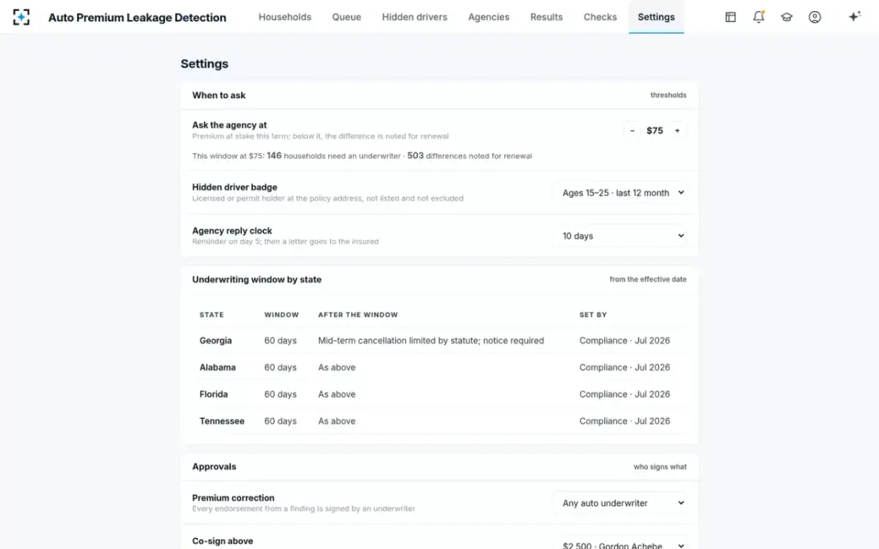879x549 pixels.
Task: Select the Alabama state row name
Action: click(218, 367)
